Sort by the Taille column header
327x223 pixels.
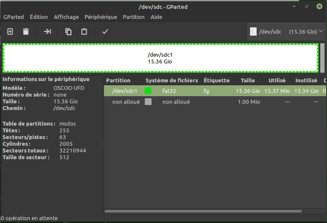pos(248,80)
